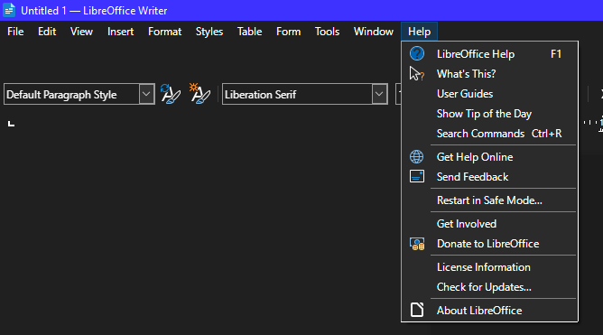Click the Liberation Serif font name field
The height and width of the screenshot is (335, 603).
coord(297,94)
